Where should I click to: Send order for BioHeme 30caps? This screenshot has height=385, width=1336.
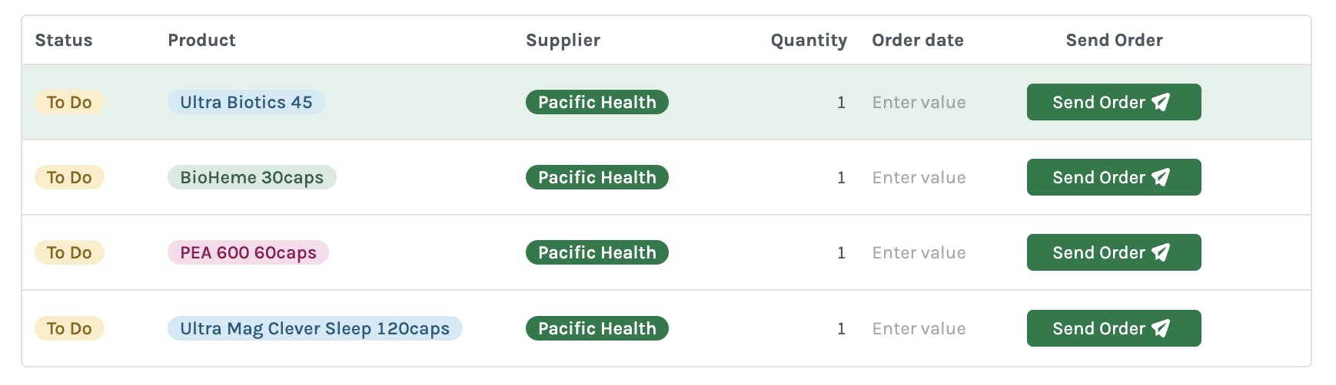[x=1113, y=177]
